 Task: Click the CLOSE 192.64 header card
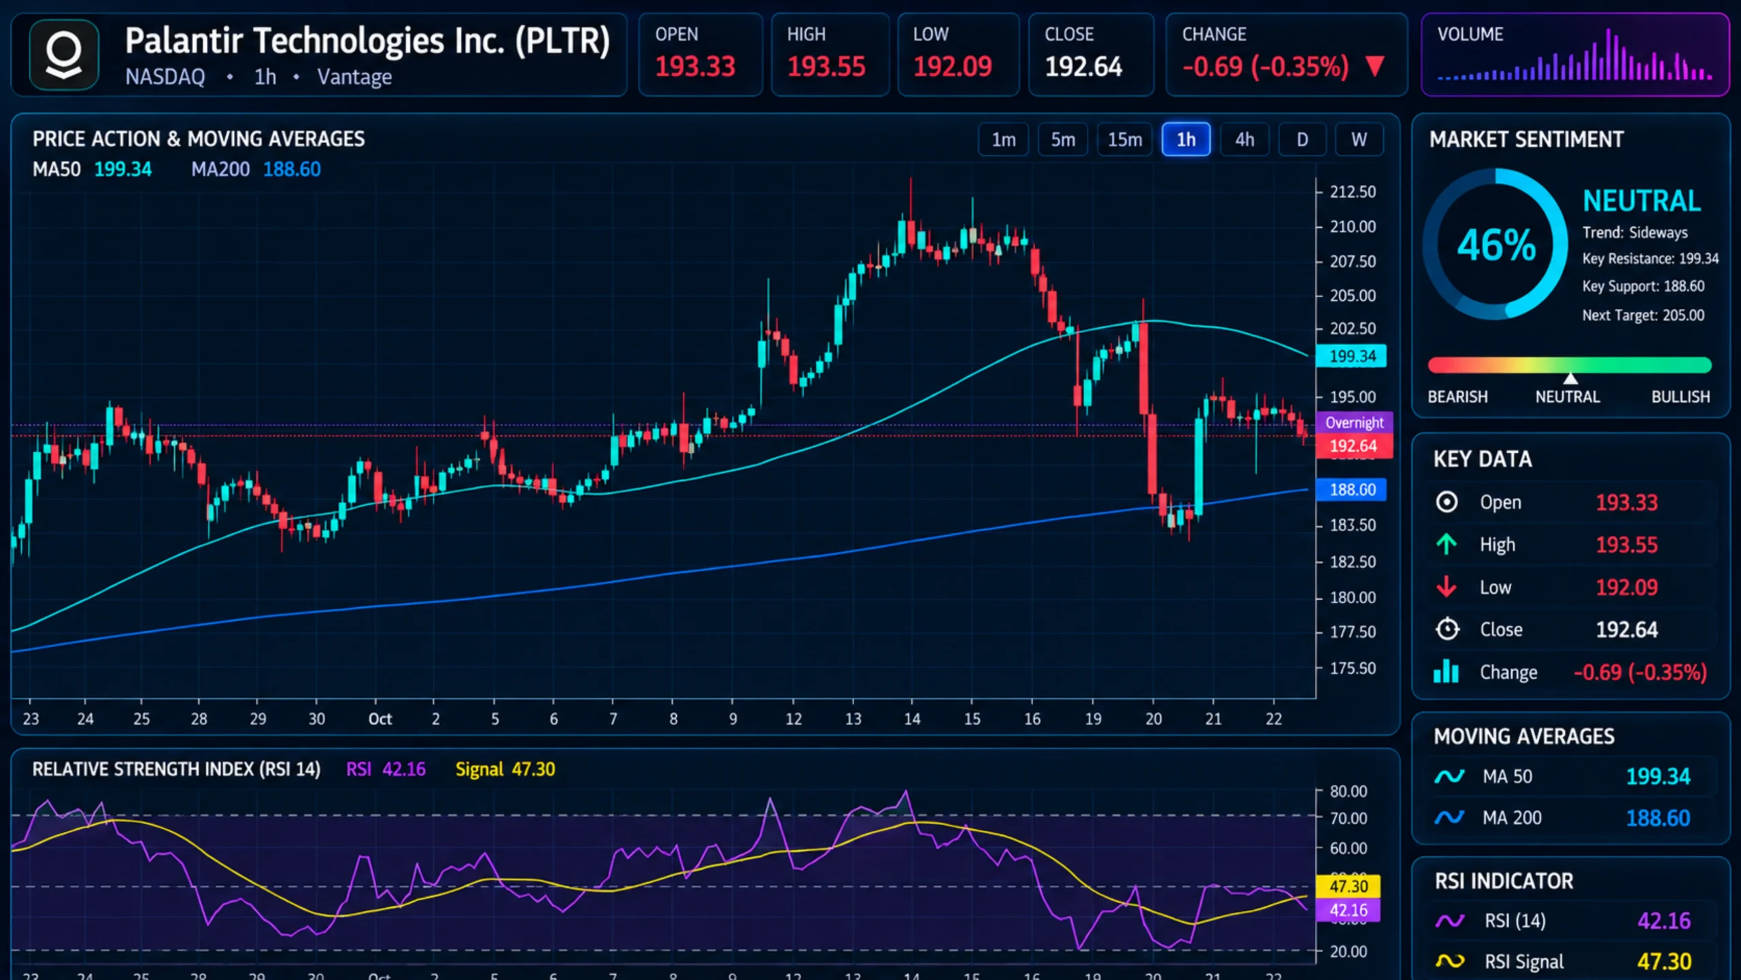(x=1091, y=55)
